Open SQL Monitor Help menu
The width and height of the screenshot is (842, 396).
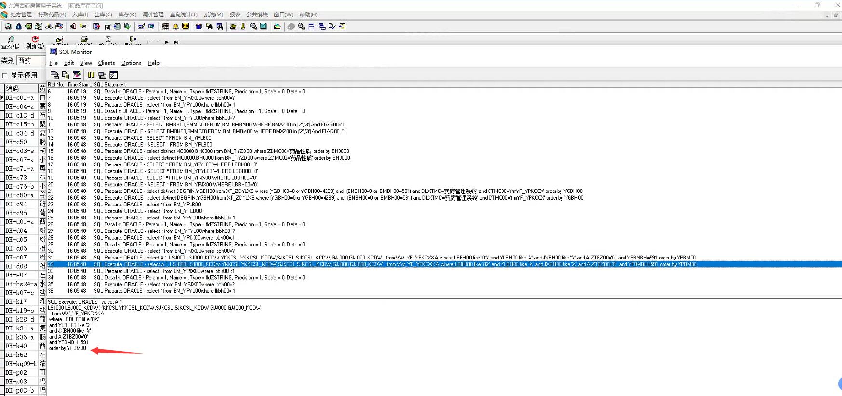pos(153,63)
